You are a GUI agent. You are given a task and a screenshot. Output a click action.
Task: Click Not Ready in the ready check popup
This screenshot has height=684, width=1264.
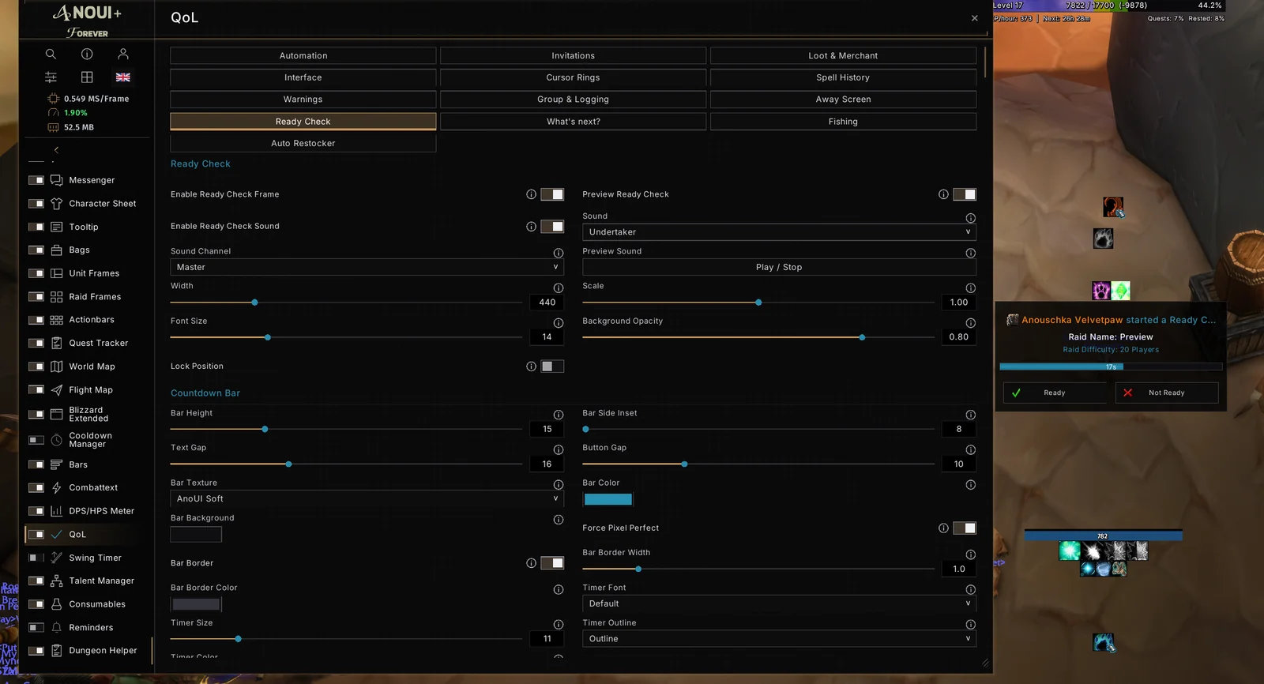tap(1167, 393)
